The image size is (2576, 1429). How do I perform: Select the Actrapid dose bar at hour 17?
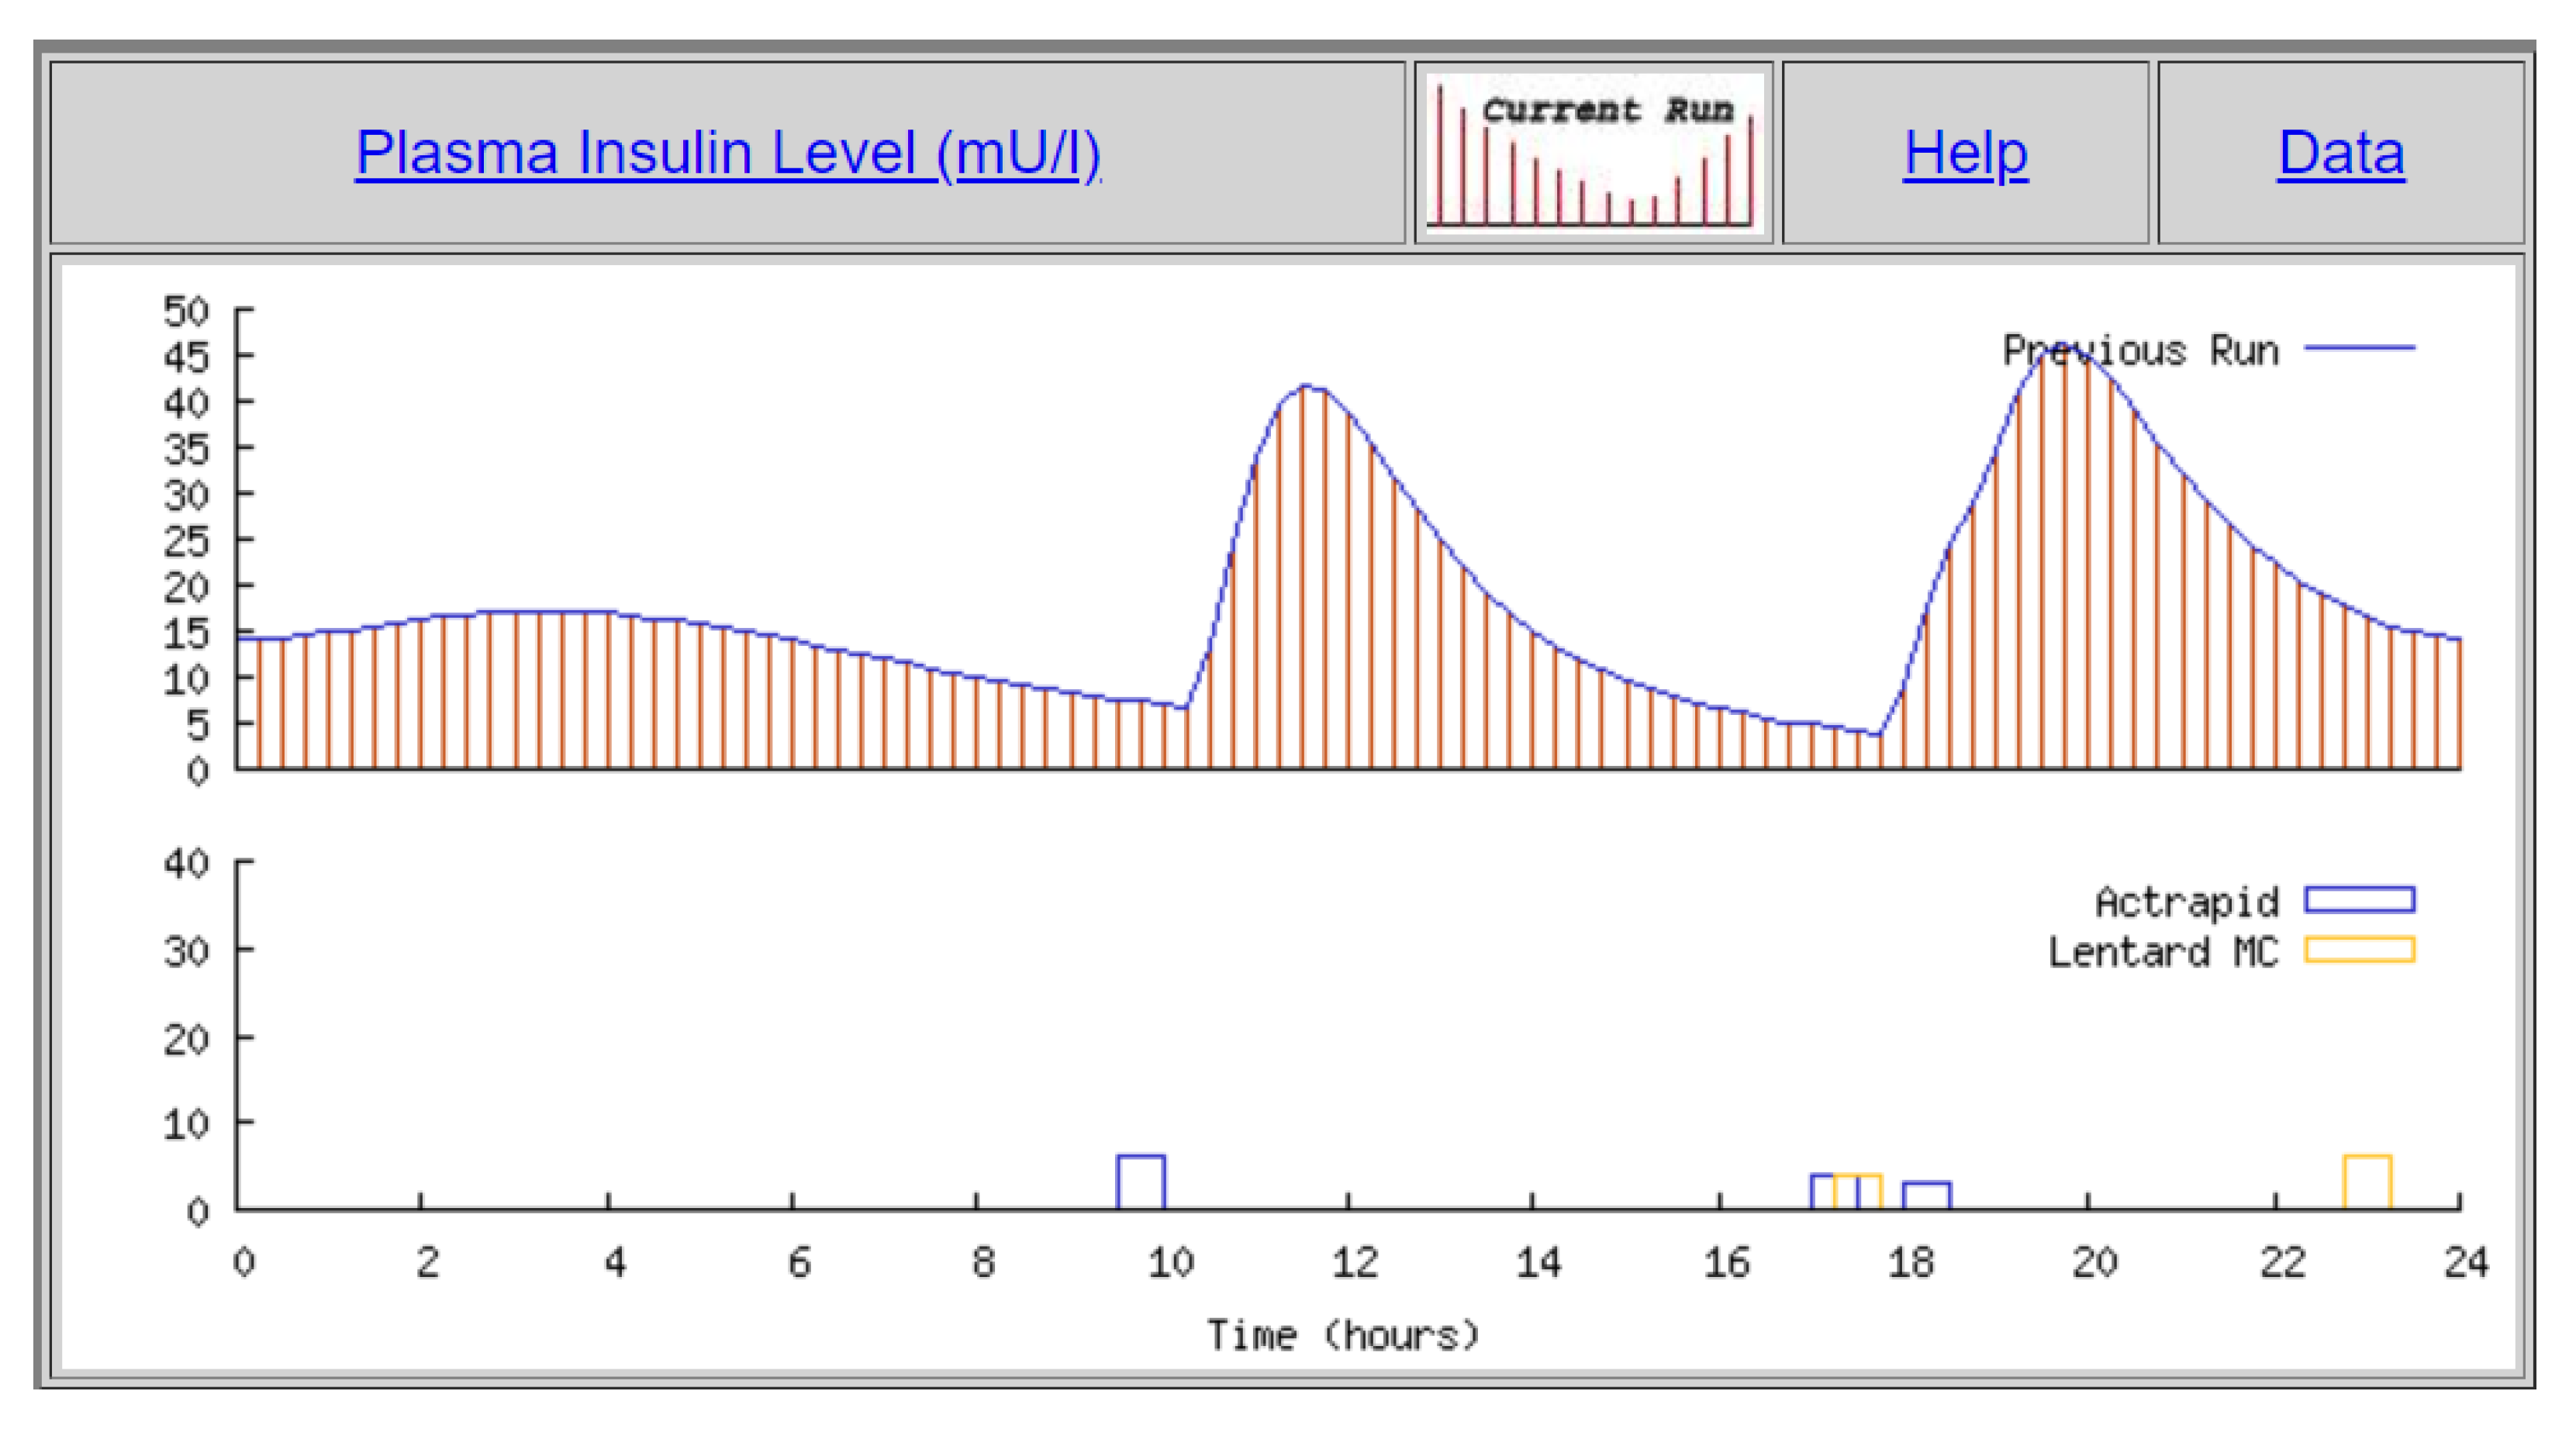[x=1822, y=1192]
